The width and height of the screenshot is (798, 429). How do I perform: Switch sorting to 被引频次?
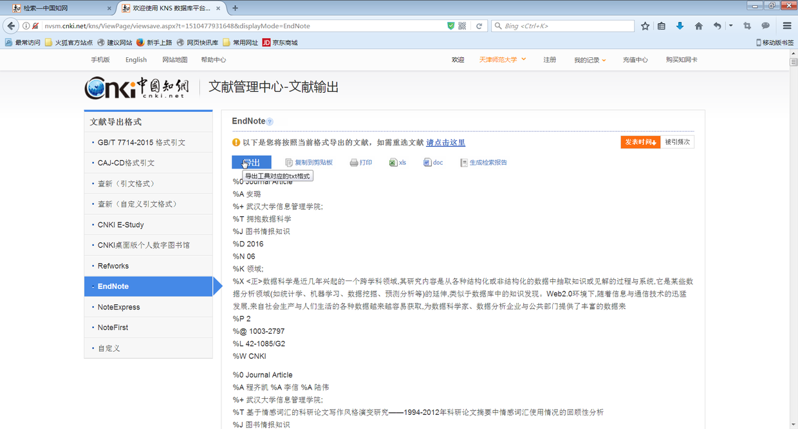coord(678,141)
